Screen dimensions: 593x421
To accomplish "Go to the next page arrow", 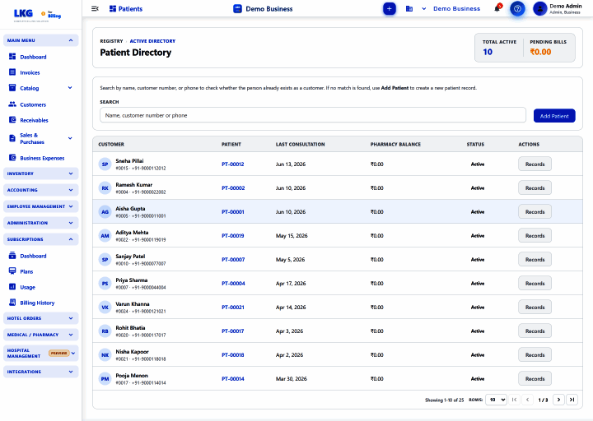I will coord(558,400).
